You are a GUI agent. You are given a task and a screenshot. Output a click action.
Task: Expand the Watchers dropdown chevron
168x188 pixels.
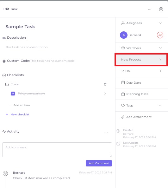pyautogui.click(x=160, y=48)
